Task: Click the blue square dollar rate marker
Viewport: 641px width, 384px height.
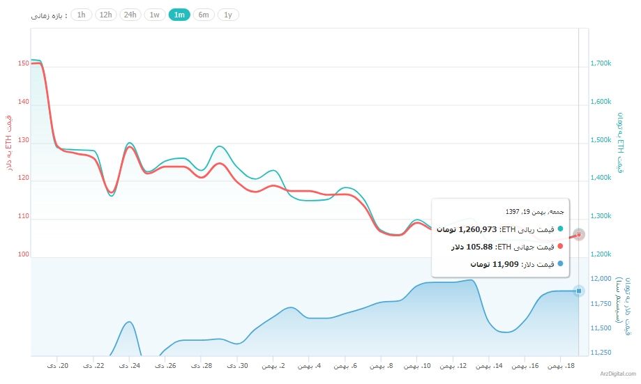Action: coord(578,291)
